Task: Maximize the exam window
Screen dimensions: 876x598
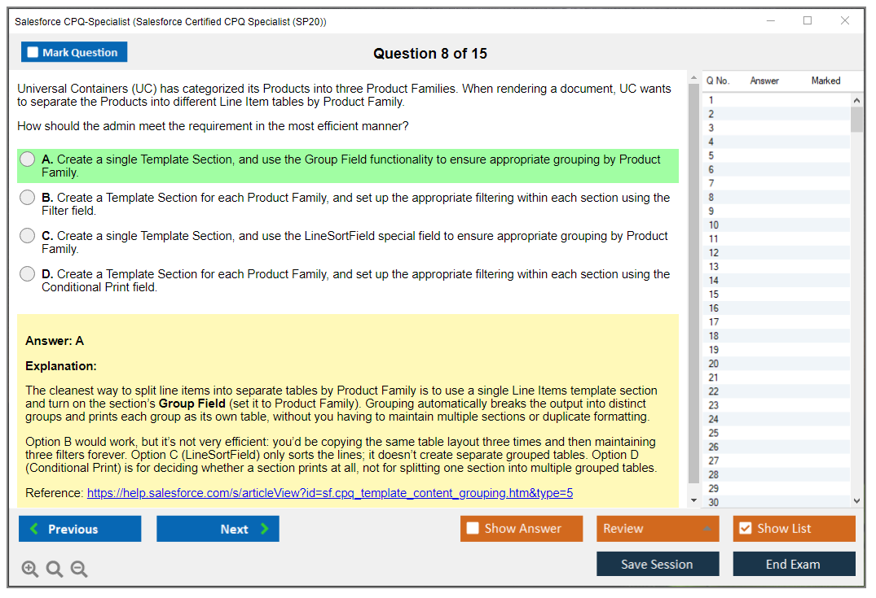Action: [x=808, y=21]
